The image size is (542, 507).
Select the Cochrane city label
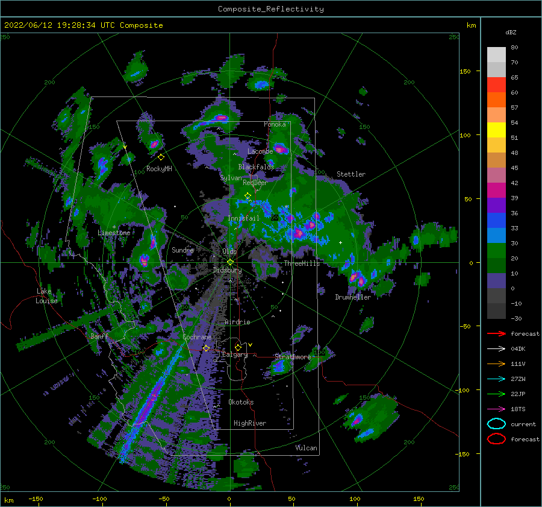click(x=197, y=337)
